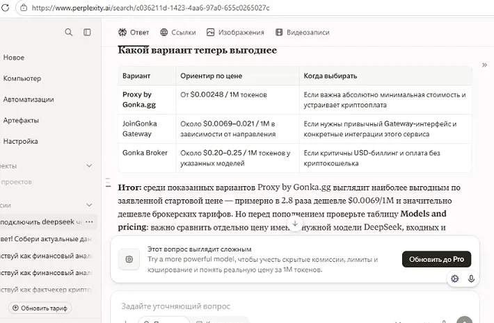Switch to the Ссылки tab

[178, 33]
